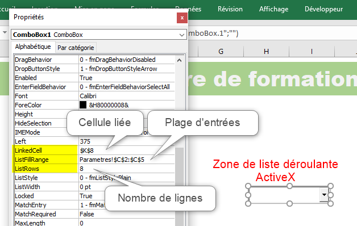Click the MatchRequired value False
This screenshot has height=226, width=357.
(87, 214)
